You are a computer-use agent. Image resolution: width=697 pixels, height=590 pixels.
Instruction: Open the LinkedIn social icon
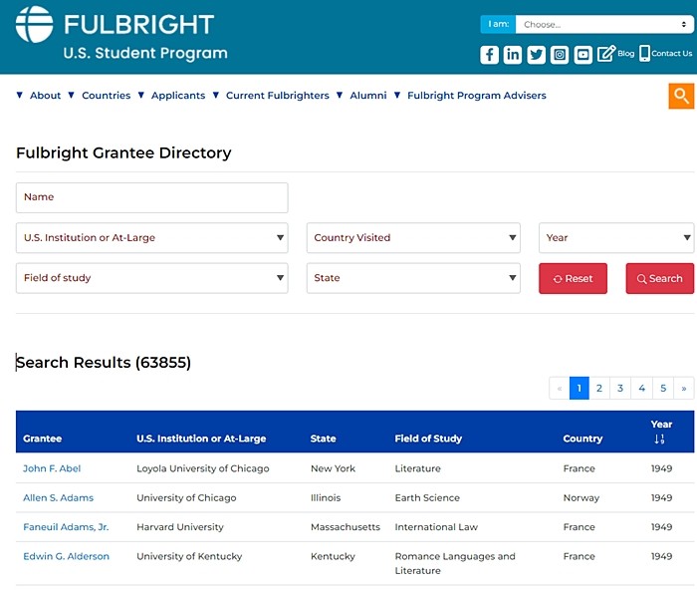(513, 55)
